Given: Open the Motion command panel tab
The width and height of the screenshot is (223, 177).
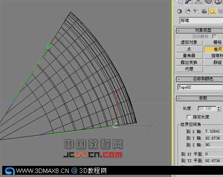Looking at the screenshot, I should pos(208,2).
